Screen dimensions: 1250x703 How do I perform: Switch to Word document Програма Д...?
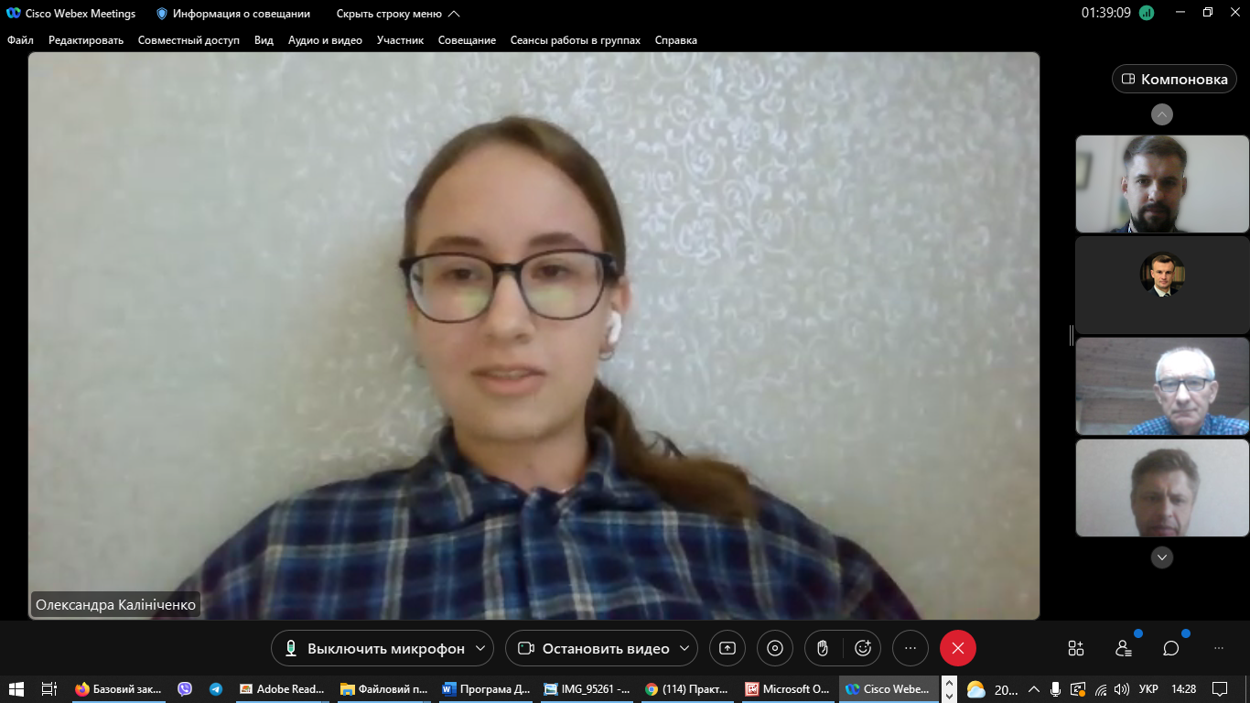(x=485, y=689)
